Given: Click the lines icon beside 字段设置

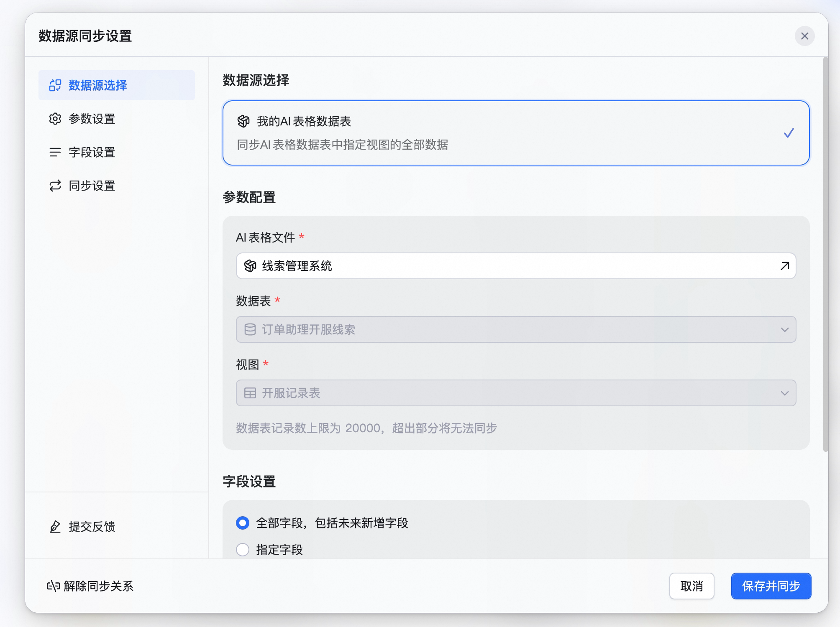Looking at the screenshot, I should pyautogui.click(x=55, y=152).
